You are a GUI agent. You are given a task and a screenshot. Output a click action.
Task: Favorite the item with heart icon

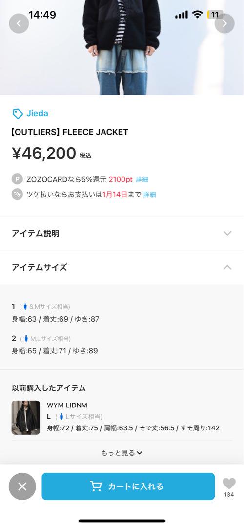(x=229, y=484)
